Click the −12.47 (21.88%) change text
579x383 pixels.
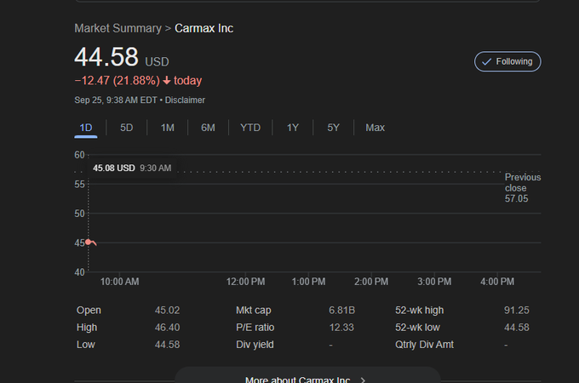(x=117, y=81)
